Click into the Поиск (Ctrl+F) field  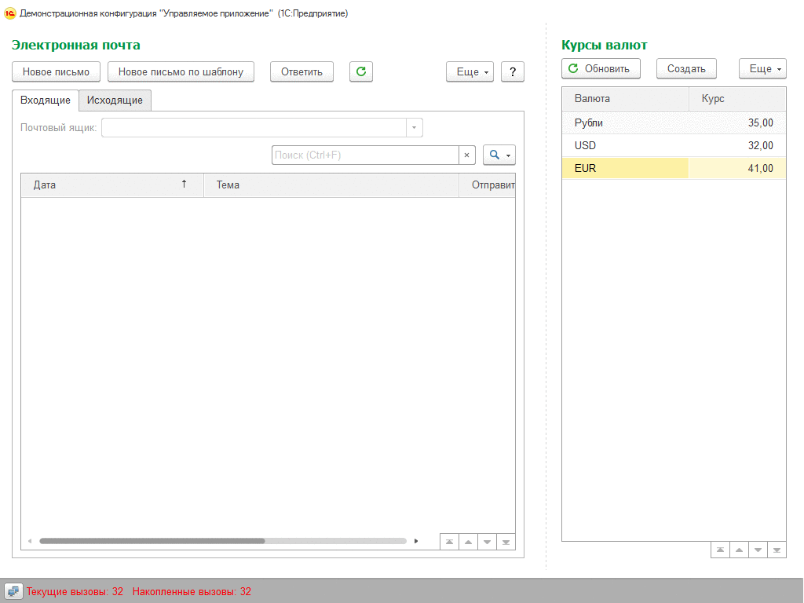pos(365,155)
